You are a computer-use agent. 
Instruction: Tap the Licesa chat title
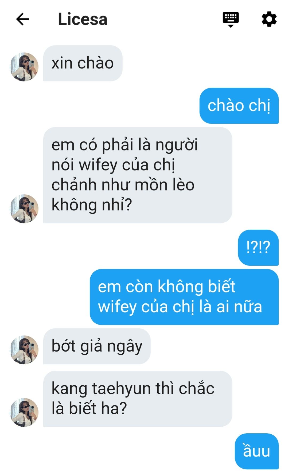pos(83,19)
